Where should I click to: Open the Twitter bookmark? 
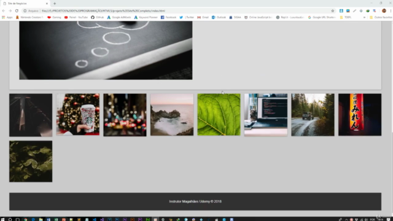click(187, 17)
